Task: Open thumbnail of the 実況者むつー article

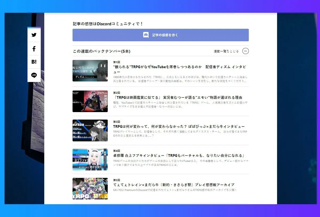Action: pos(90,101)
